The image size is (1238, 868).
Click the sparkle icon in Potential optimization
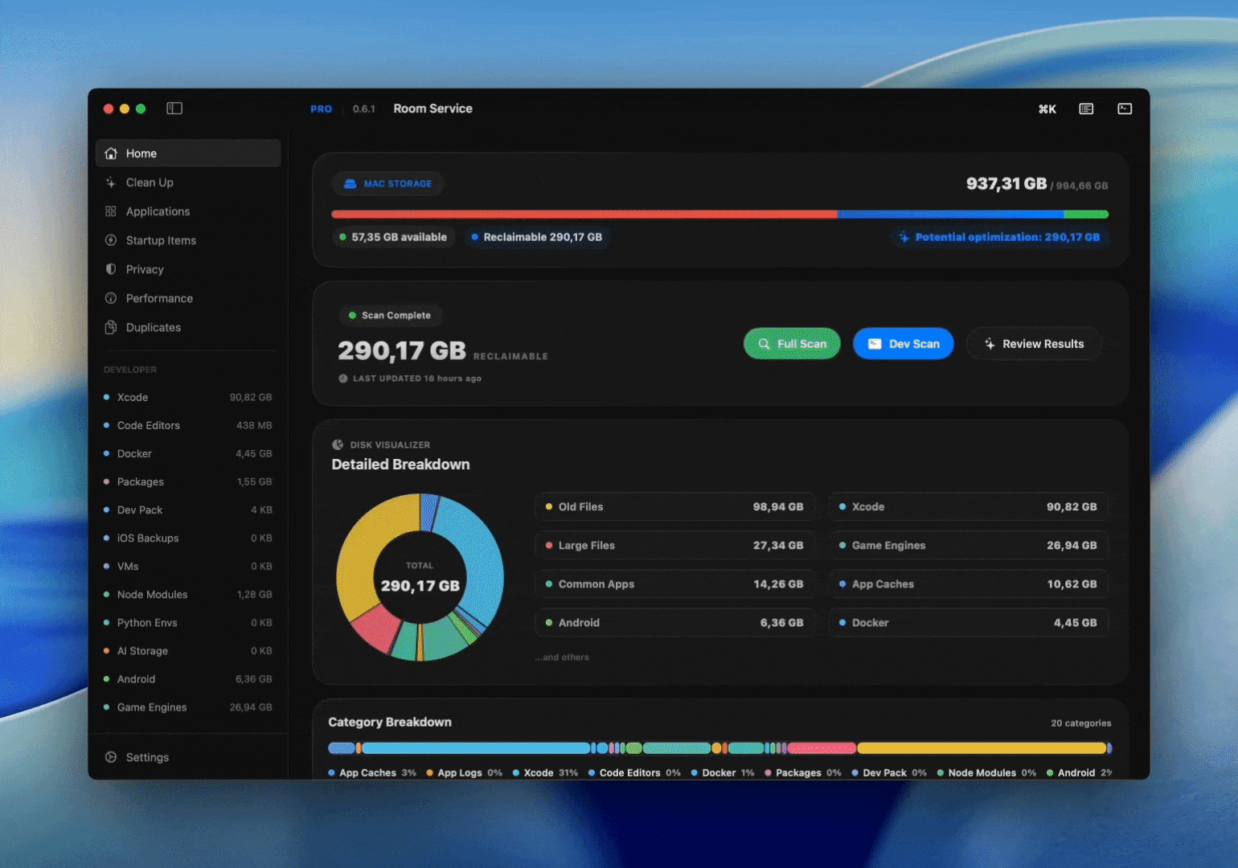click(x=904, y=237)
